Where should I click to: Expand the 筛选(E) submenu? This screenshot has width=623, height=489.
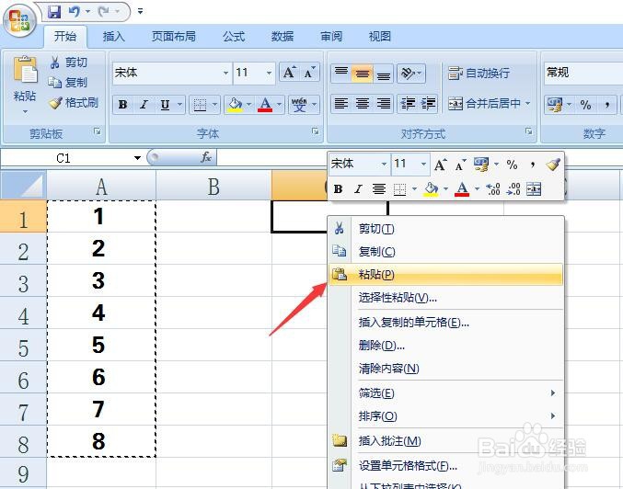445,393
